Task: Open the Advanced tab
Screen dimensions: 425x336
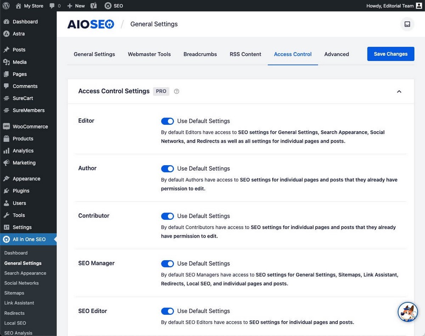Action: coord(337,54)
